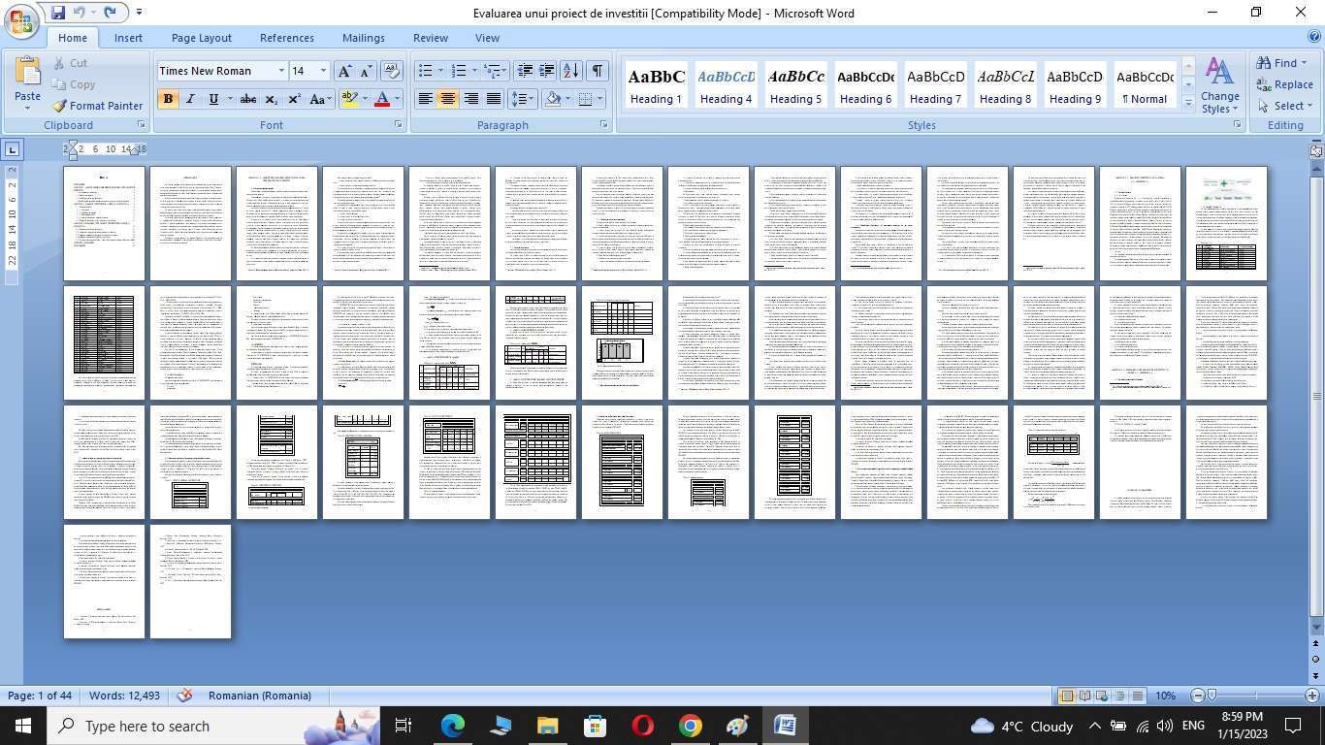This screenshot has width=1325, height=745.
Task: Open the References tab
Action: pyautogui.click(x=286, y=38)
